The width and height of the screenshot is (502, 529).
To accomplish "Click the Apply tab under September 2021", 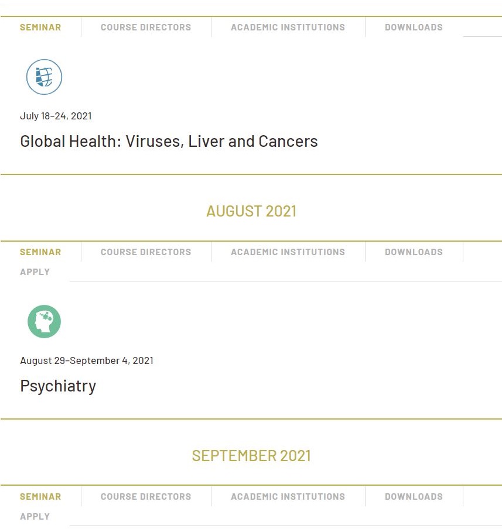I will [x=35, y=517].
